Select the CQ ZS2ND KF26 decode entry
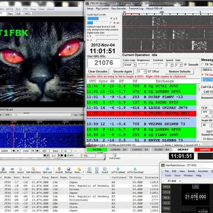 (141, 102)
